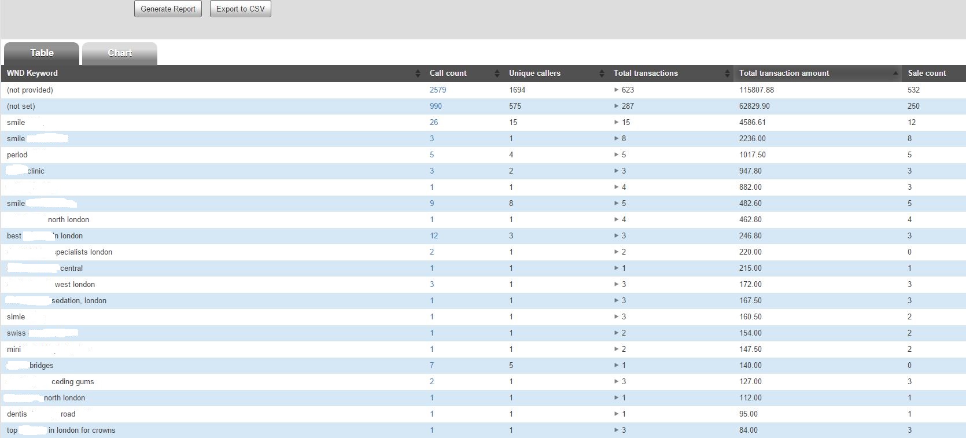Screen dimensions: 966x438
Task: Click the amount 115807.88 cell
Action: [x=757, y=90]
